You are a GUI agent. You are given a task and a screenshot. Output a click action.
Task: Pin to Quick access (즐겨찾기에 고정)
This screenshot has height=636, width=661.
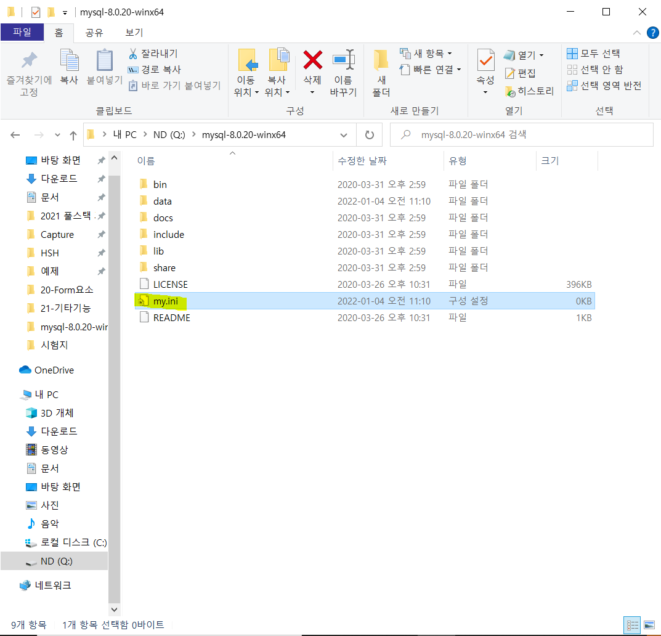pos(29,73)
